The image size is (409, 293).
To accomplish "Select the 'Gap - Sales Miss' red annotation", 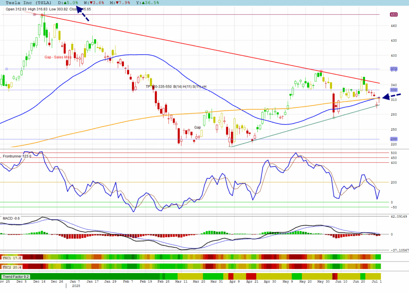I will pyautogui.click(x=58, y=57).
